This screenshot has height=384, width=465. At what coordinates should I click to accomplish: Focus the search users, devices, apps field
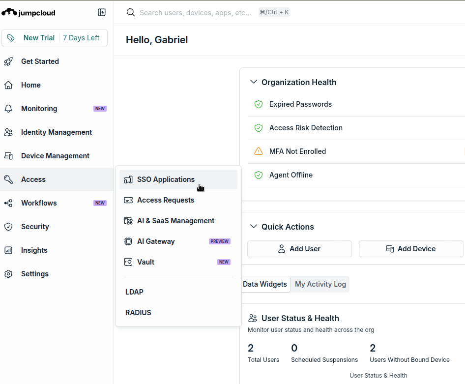196,12
